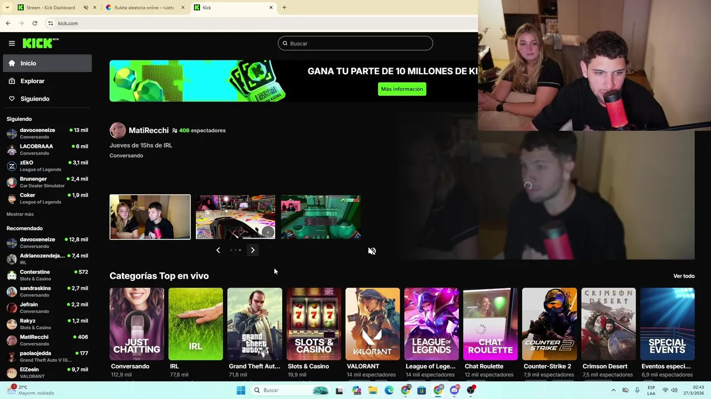Screen dimensions: 711x399
Task: Select the active Kick browser tab
Action: point(233,8)
